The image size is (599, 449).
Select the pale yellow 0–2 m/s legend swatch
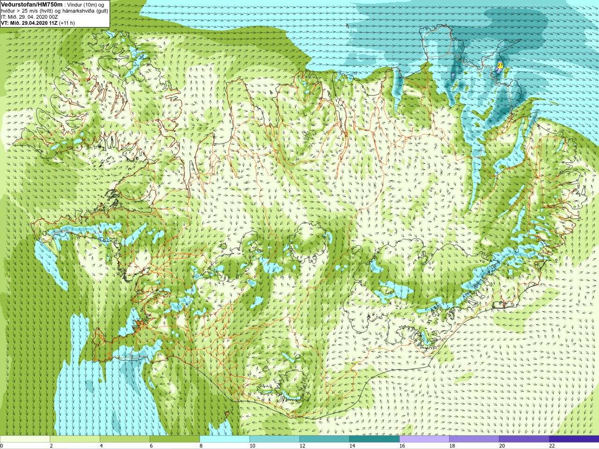pos(25,439)
